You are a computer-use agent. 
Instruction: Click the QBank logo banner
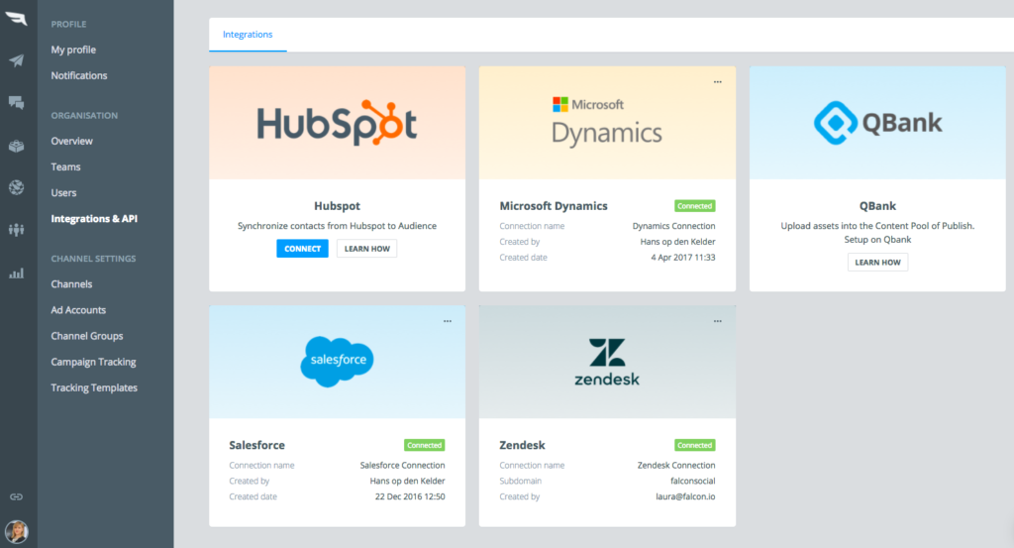click(x=877, y=123)
